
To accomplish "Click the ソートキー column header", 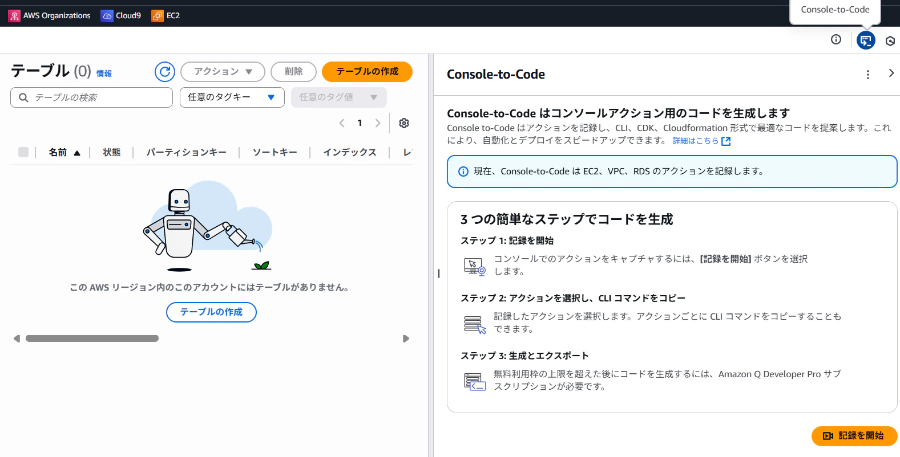I will (x=275, y=153).
